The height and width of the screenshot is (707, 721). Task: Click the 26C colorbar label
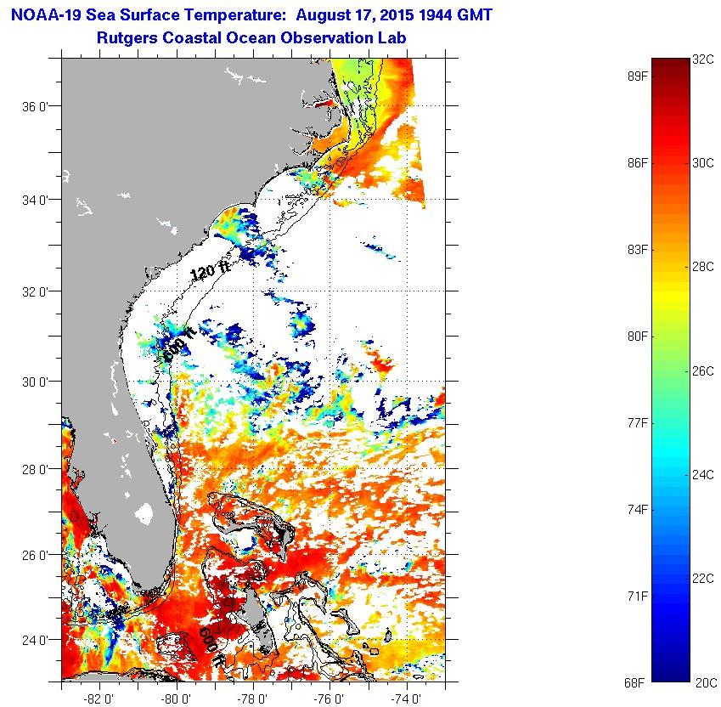click(703, 370)
